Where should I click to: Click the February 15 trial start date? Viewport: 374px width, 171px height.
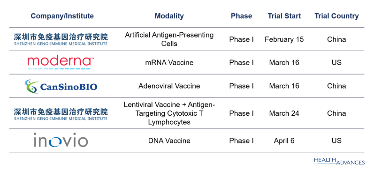point(284,39)
